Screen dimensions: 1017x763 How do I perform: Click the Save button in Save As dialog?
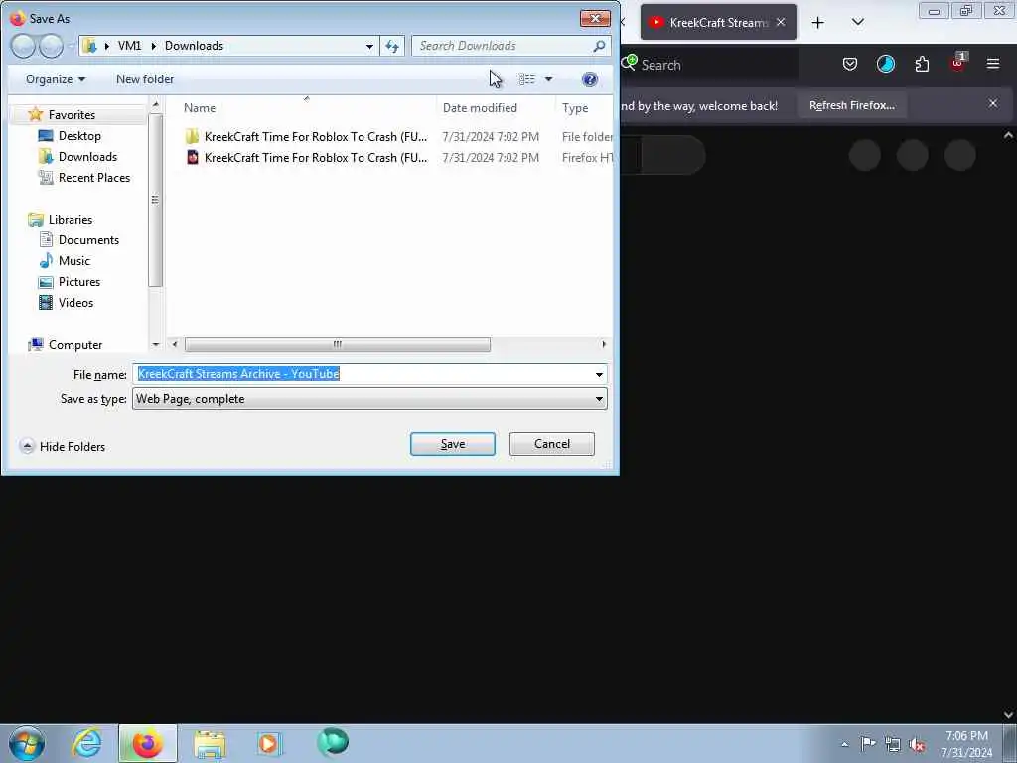(x=453, y=444)
